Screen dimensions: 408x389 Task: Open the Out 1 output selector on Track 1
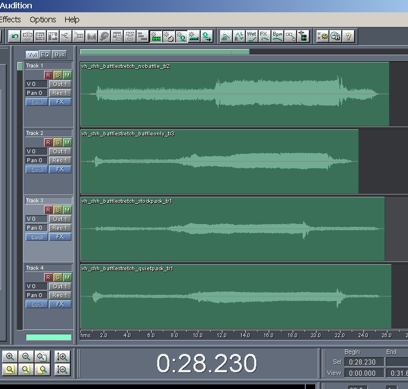(60, 84)
